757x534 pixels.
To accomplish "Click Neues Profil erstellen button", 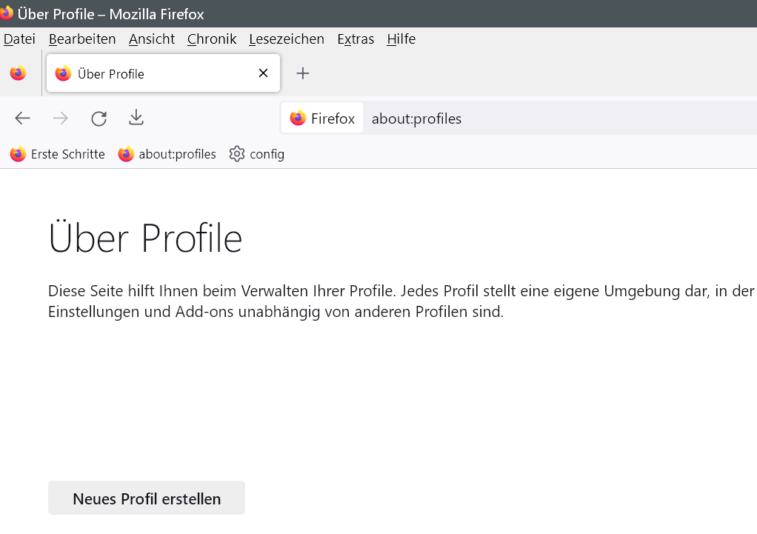I will (147, 498).
